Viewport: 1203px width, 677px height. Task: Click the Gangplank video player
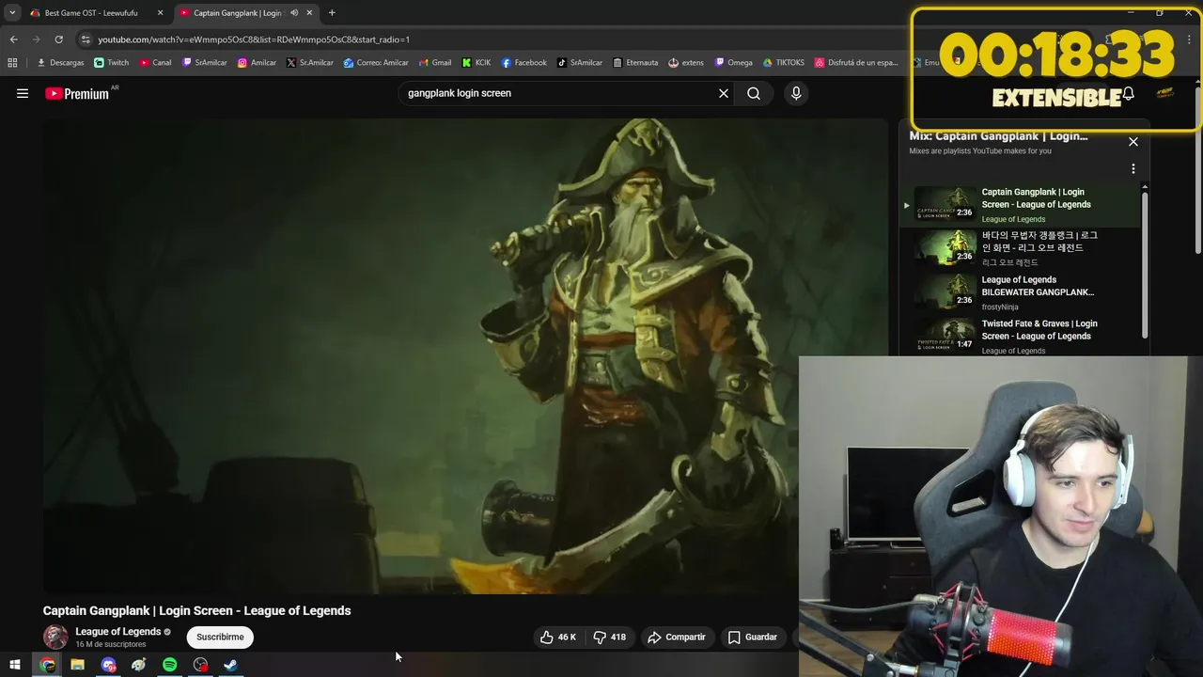tap(465, 355)
